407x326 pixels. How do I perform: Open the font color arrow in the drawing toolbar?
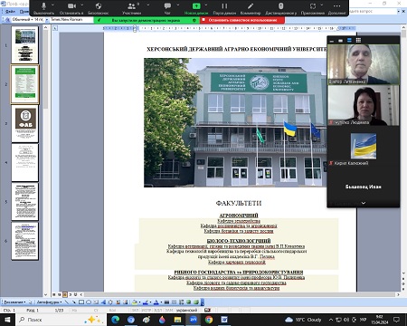(161, 302)
